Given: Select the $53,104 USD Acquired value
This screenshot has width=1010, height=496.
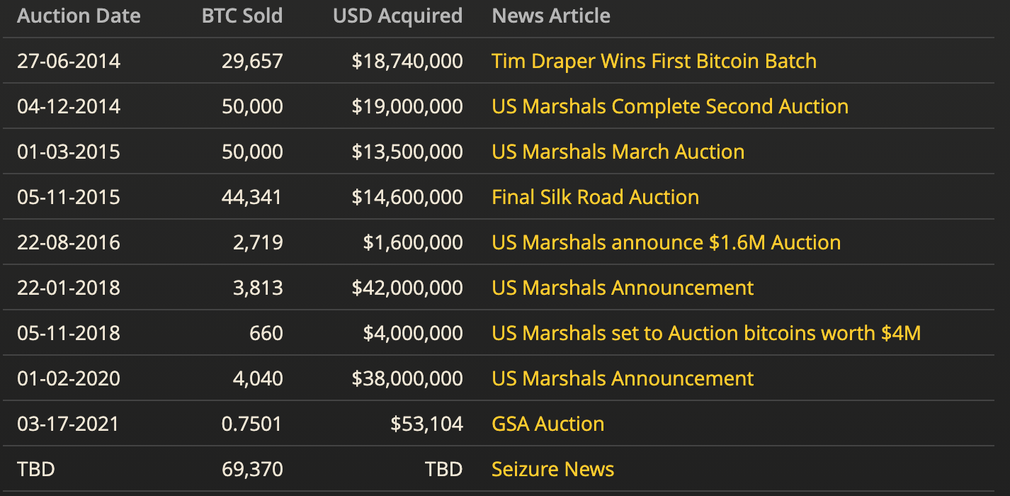Looking at the screenshot, I should click(429, 424).
